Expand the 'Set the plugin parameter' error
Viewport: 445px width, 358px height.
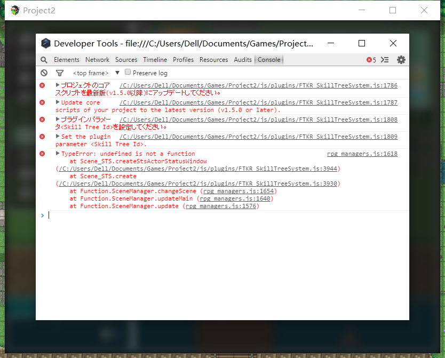[58, 136]
